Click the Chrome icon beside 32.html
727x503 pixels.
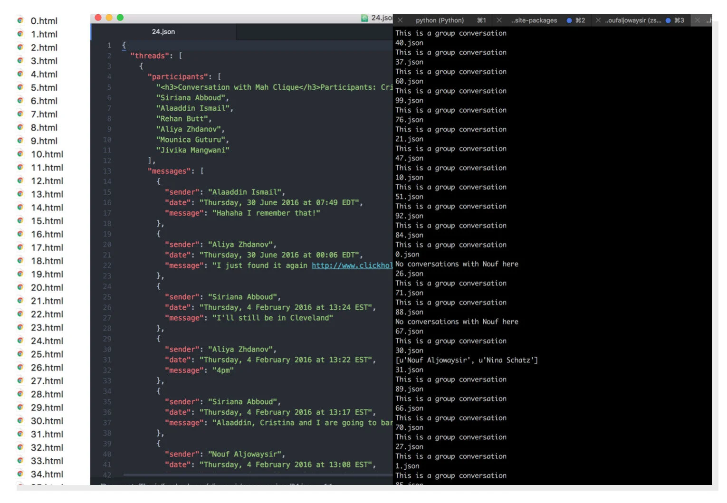pyautogui.click(x=20, y=447)
